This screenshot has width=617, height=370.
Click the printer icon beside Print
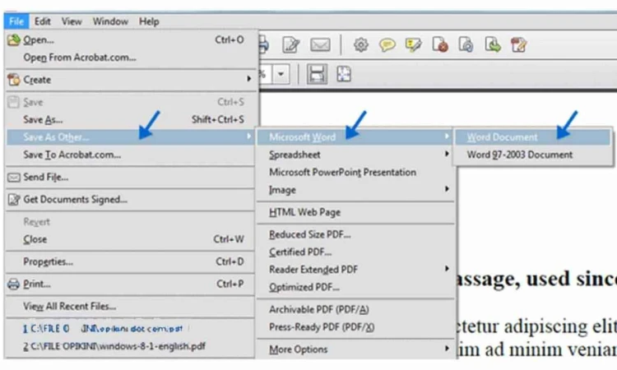(x=14, y=284)
